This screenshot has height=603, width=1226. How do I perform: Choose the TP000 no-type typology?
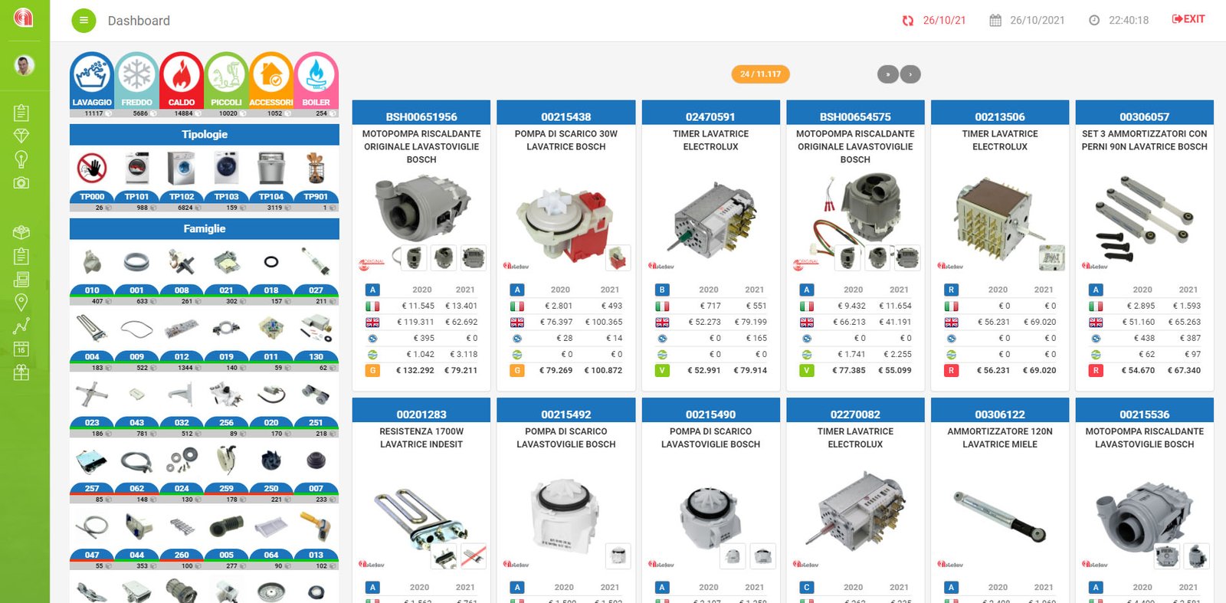(92, 180)
